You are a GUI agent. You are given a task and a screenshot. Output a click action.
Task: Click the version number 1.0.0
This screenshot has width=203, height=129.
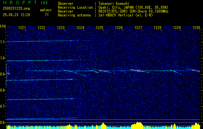coord(44,3)
